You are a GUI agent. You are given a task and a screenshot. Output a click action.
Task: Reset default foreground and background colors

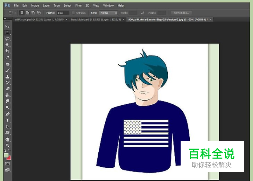5,151
